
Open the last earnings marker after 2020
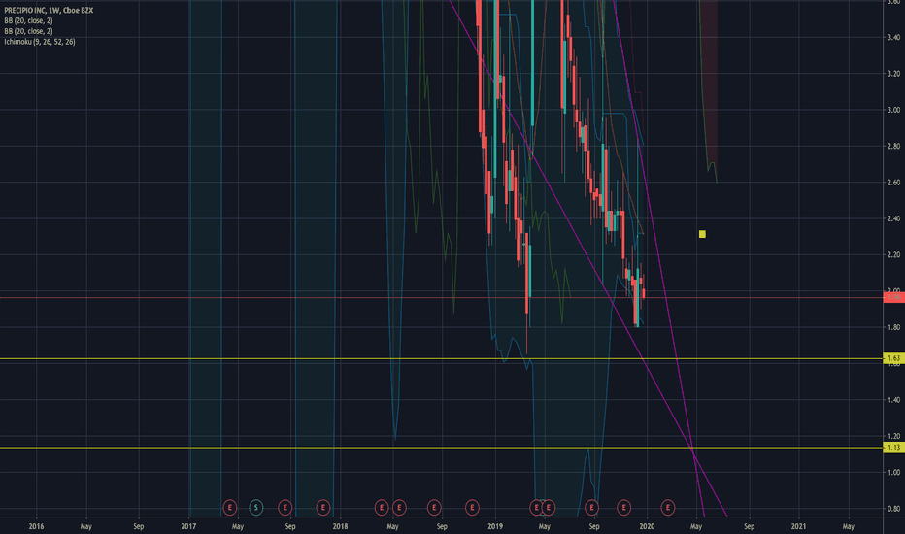[668, 508]
